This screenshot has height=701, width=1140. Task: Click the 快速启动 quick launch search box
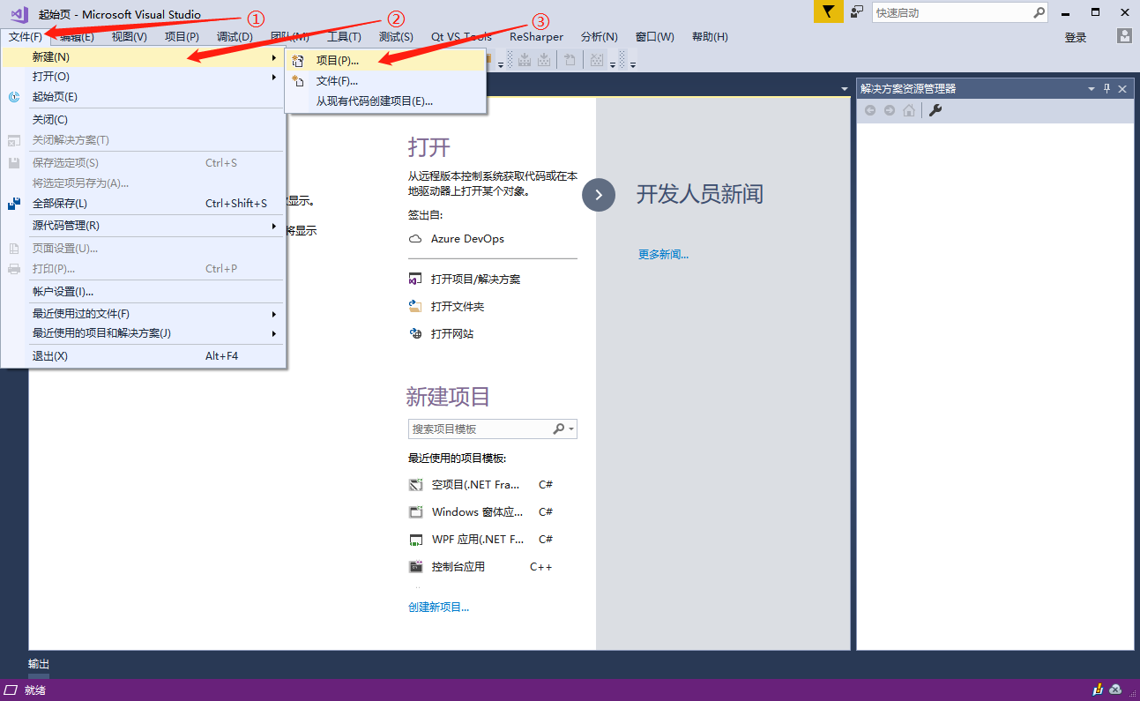point(950,13)
